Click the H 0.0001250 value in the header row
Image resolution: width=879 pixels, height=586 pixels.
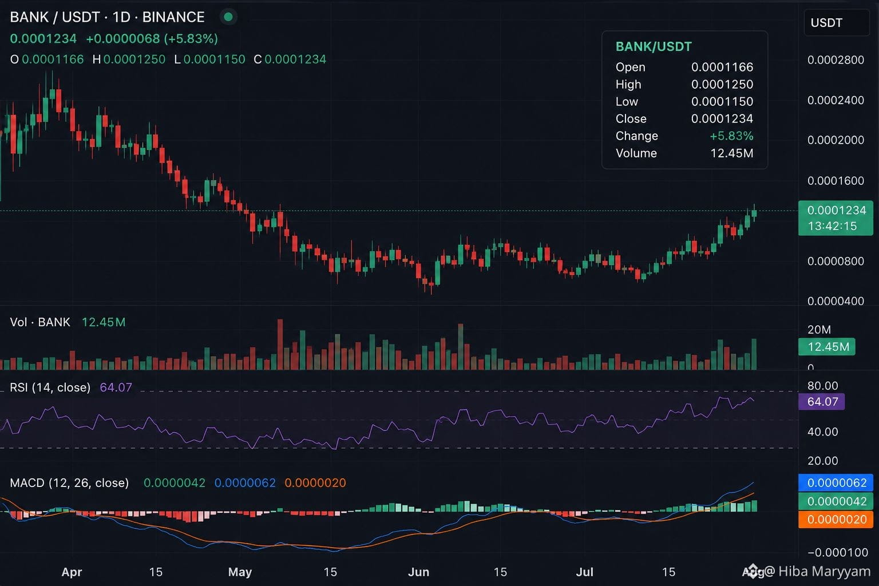(x=129, y=60)
